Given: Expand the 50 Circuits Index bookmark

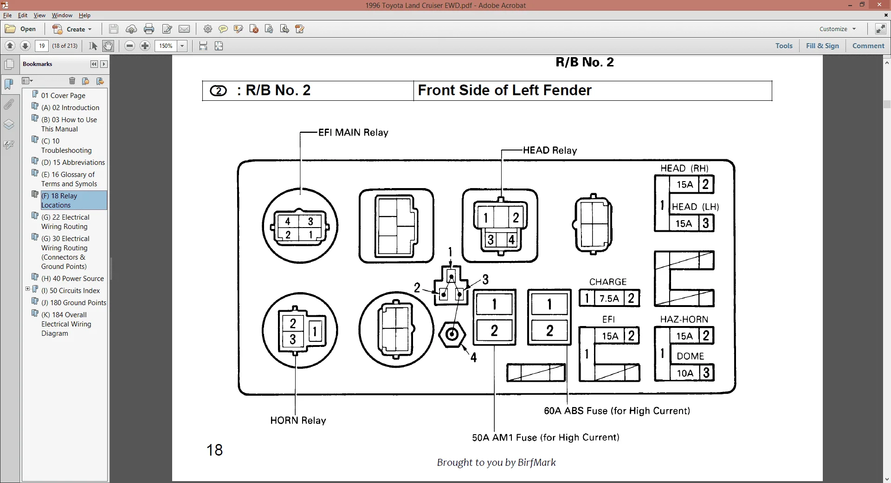Looking at the screenshot, I should pos(27,289).
